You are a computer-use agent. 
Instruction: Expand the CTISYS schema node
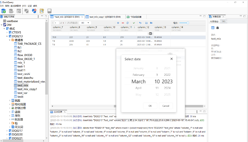pos(7,33)
